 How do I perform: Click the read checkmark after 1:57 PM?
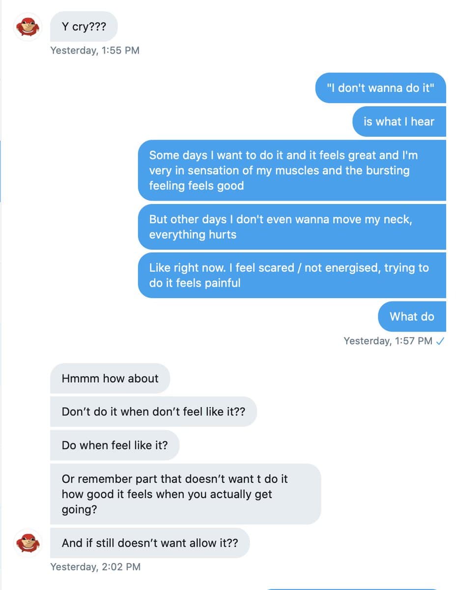coord(440,341)
